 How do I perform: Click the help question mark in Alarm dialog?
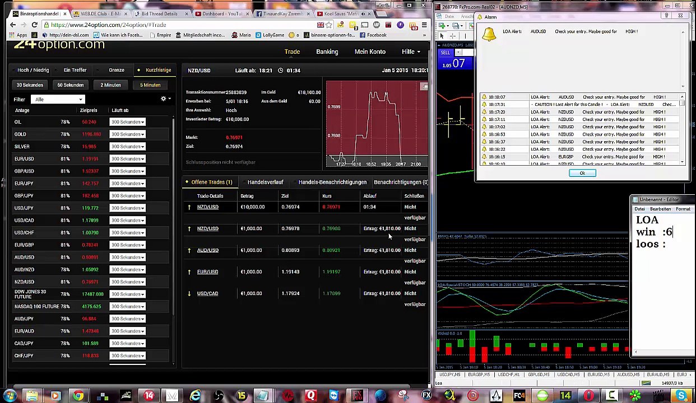667,16
